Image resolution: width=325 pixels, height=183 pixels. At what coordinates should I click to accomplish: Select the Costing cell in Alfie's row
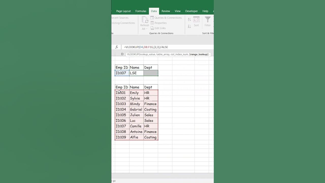[151, 138]
